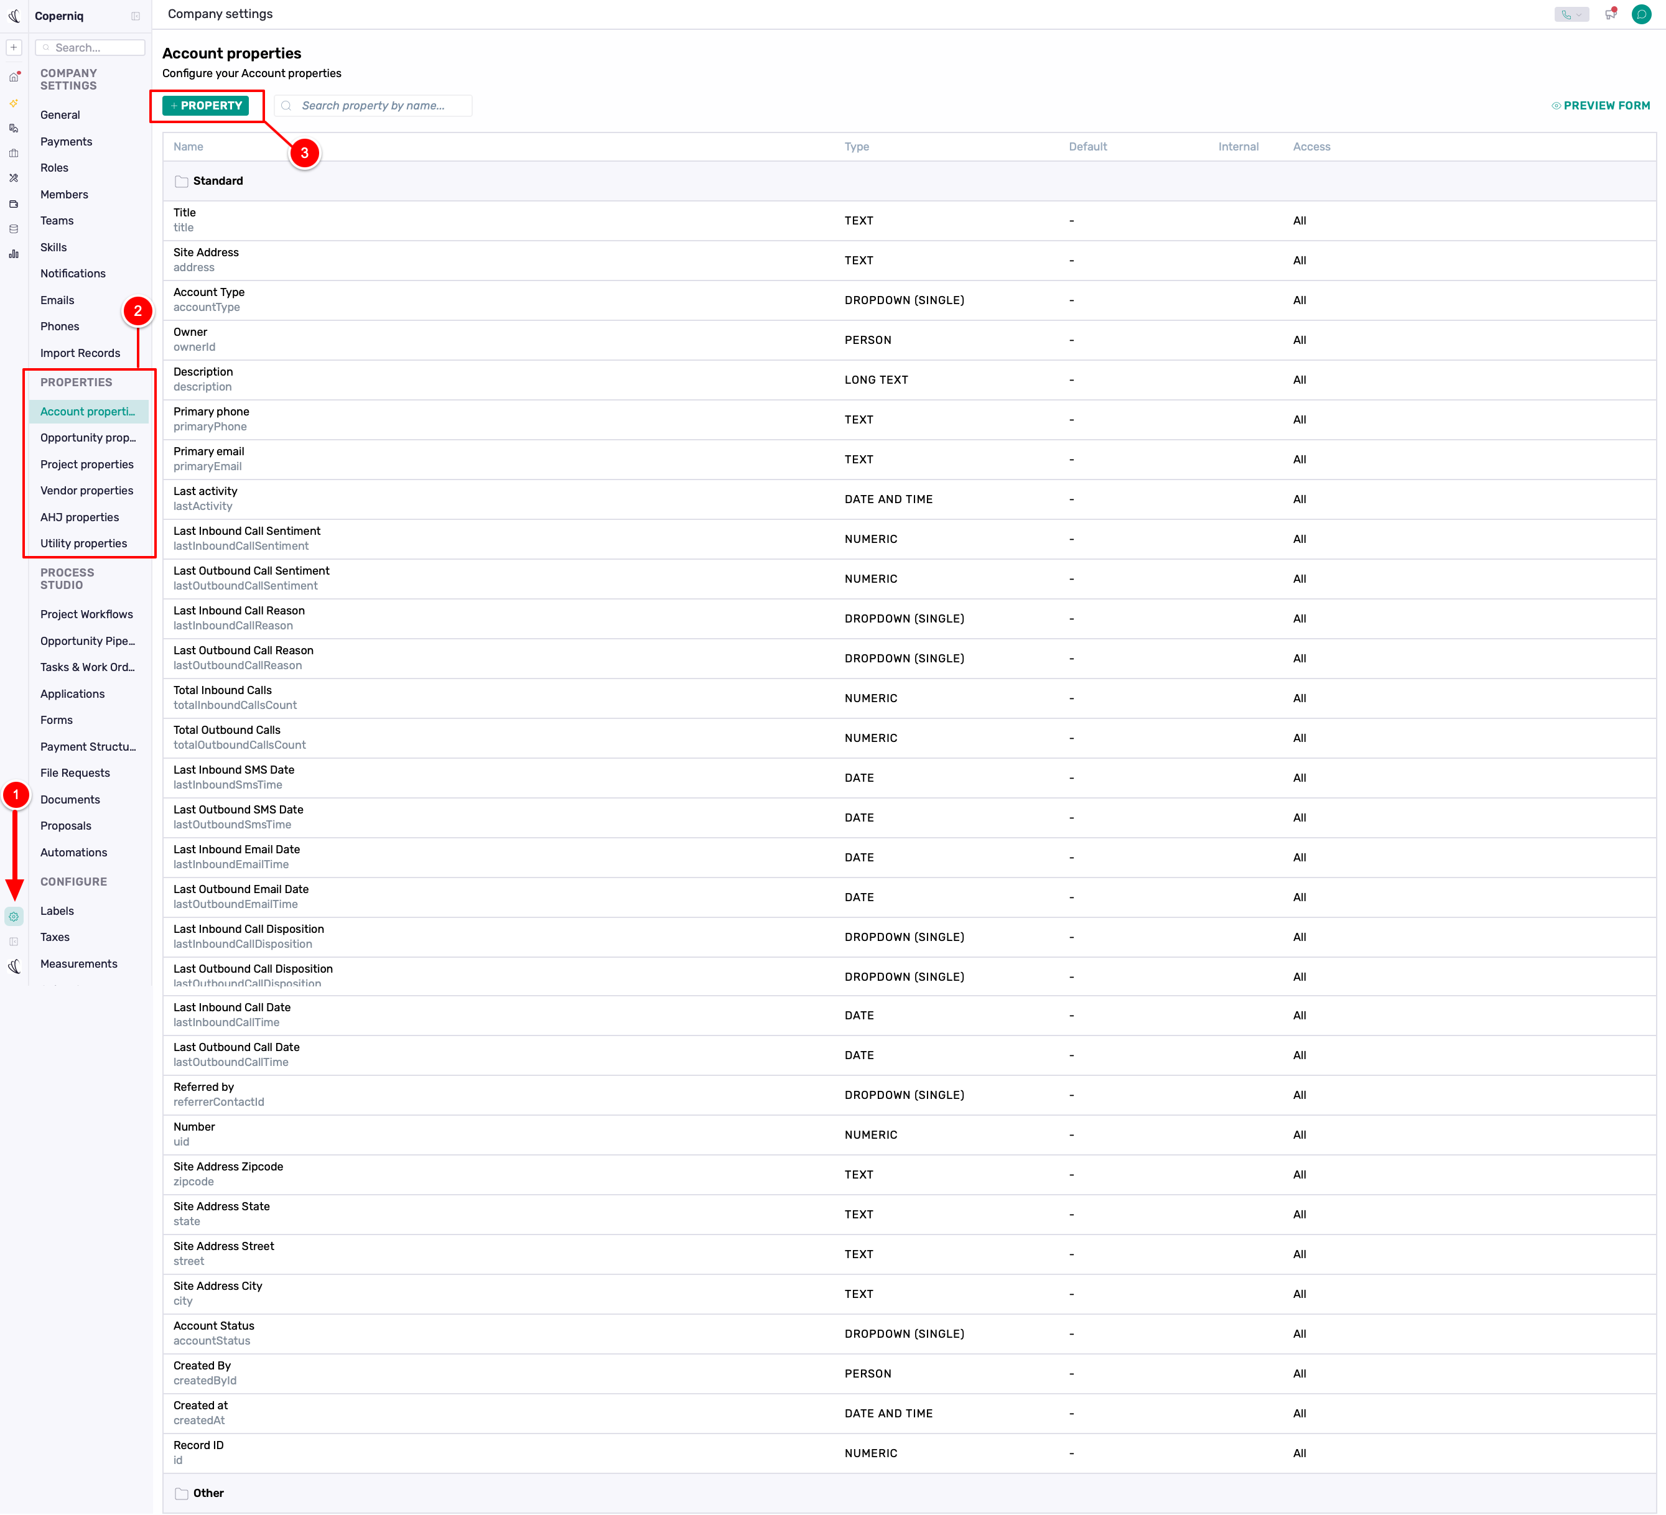1666x1515 pixels.
Task: Focus the sidebar Search box
Action: click(91, 48)
